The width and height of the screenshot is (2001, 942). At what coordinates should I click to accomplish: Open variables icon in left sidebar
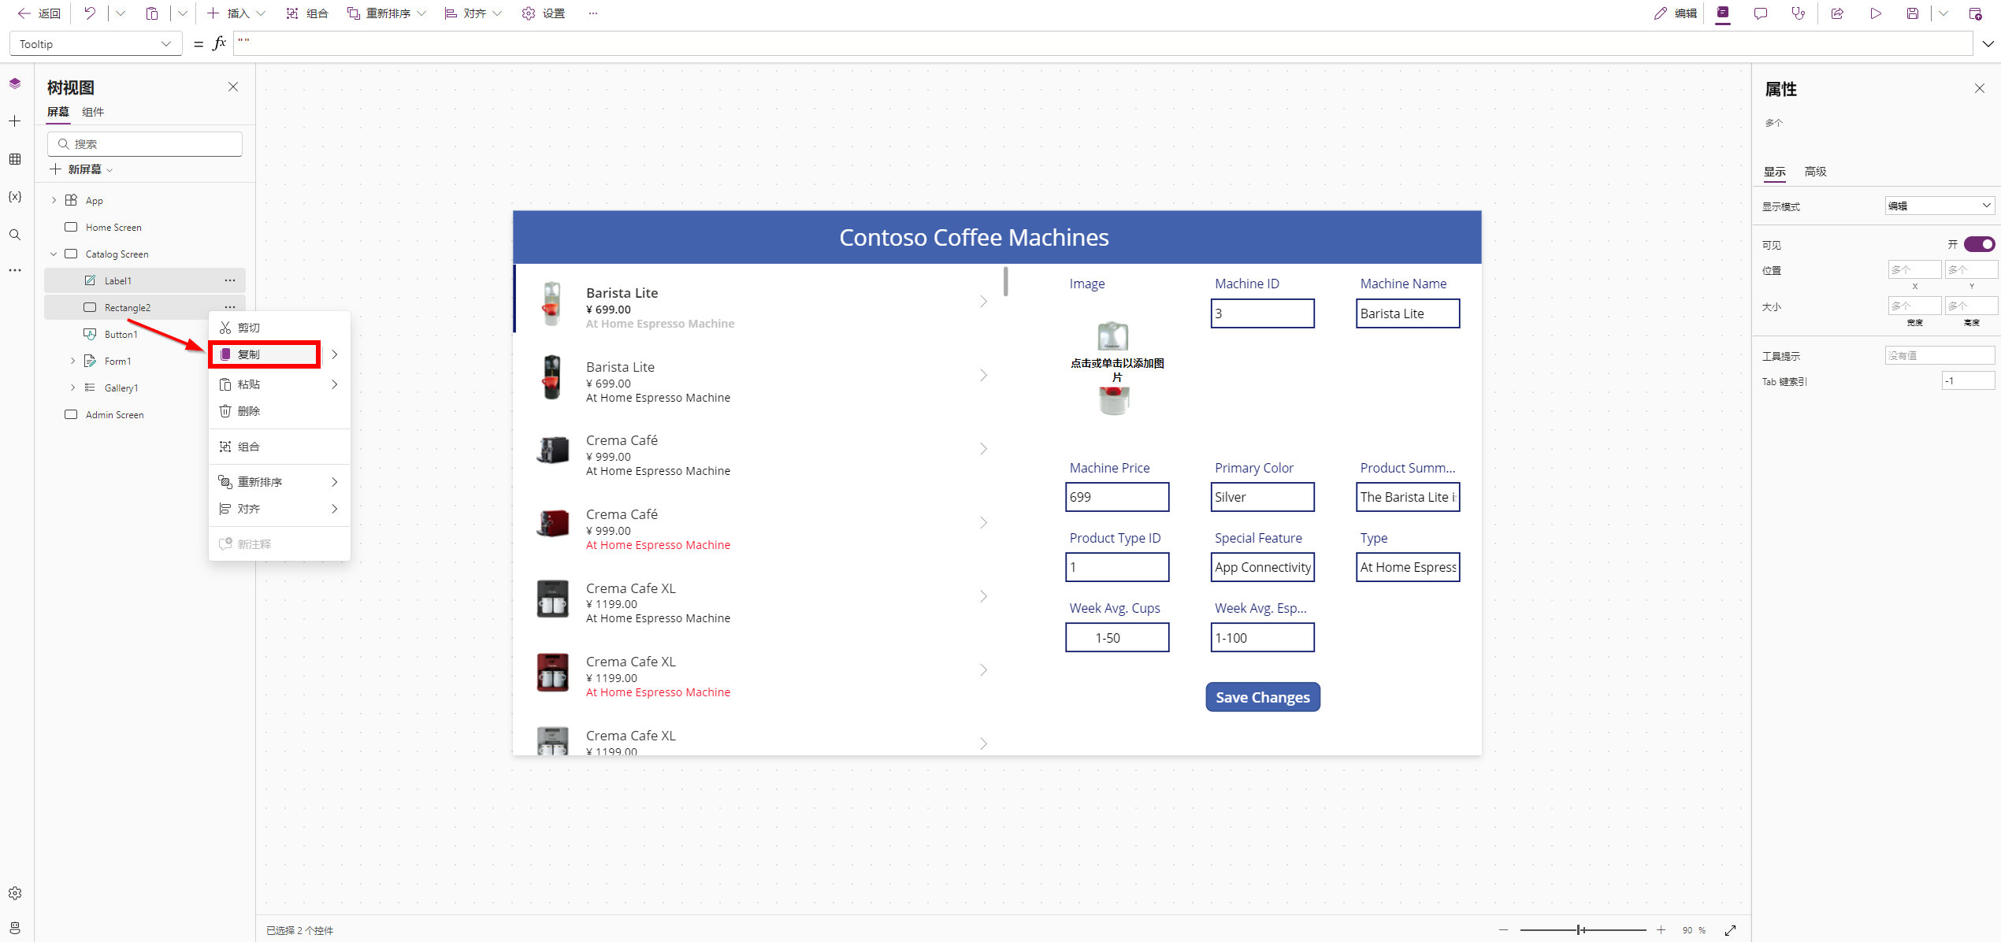(15, 197)
